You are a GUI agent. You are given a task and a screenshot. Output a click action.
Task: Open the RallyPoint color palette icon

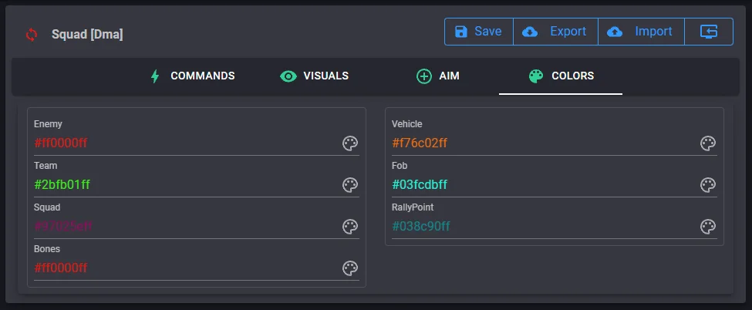pos(708,227)
